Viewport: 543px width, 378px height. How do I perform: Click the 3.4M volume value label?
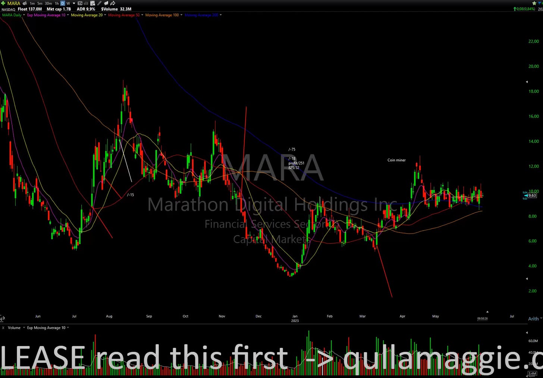(532, 374)
